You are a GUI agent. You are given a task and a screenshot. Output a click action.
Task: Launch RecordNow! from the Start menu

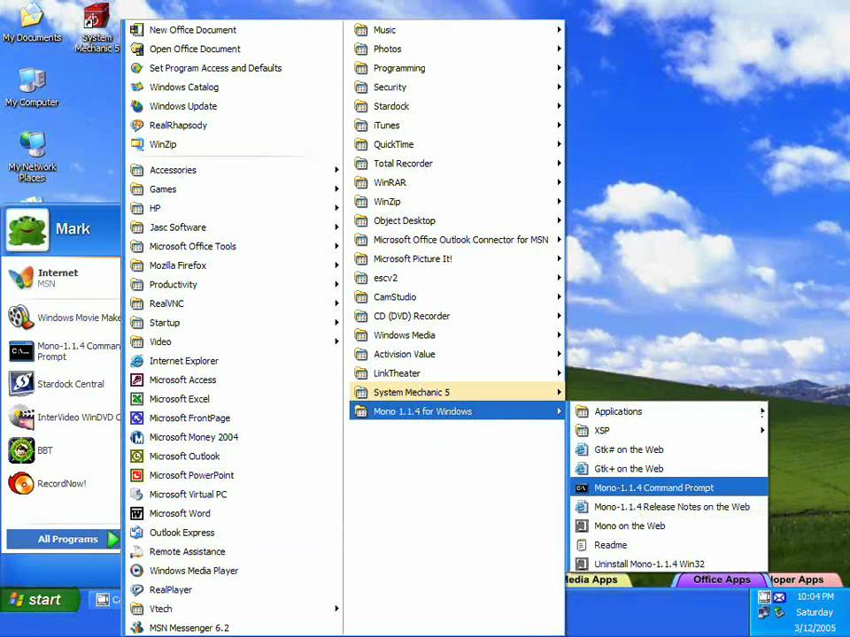[61, 483]
